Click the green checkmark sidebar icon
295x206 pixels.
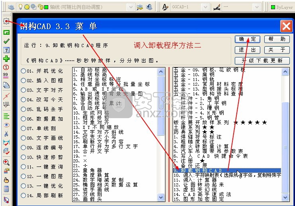6,41
